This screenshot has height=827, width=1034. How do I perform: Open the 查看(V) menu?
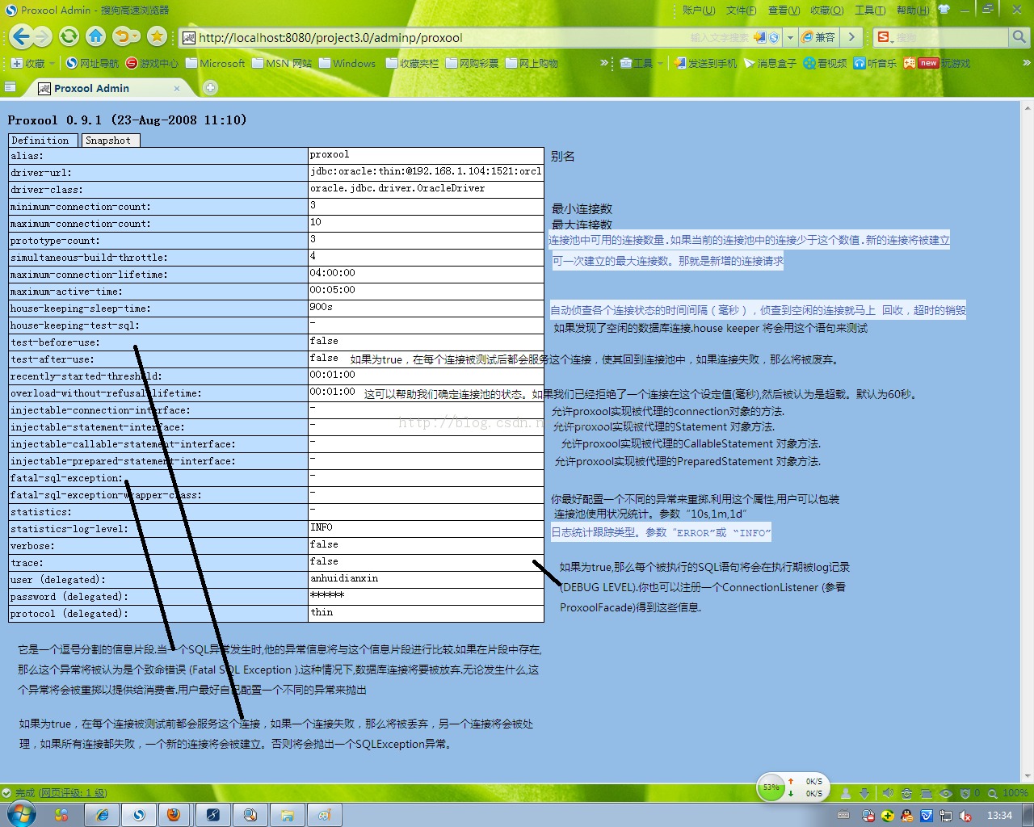point(784,10)
